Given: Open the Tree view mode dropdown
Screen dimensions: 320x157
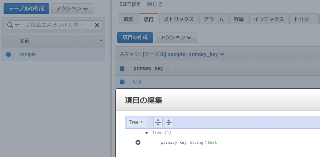Looking at the screenshot, I should 136,122.
